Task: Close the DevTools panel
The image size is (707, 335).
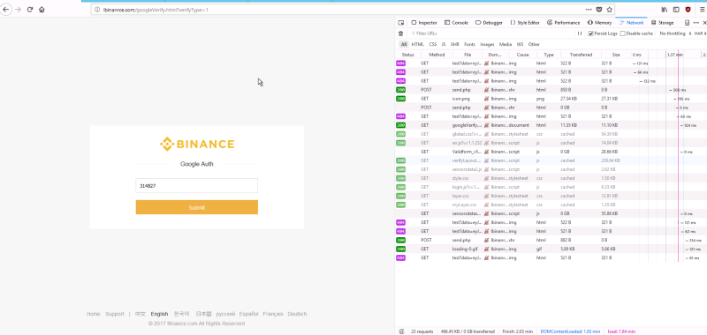Action: coord(704,23)
